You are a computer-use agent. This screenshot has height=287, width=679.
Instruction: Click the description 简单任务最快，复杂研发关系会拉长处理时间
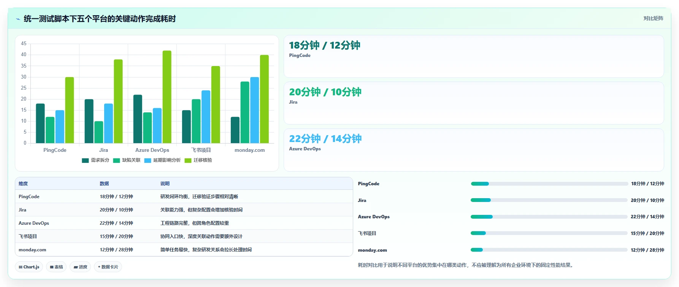point(206,250)
